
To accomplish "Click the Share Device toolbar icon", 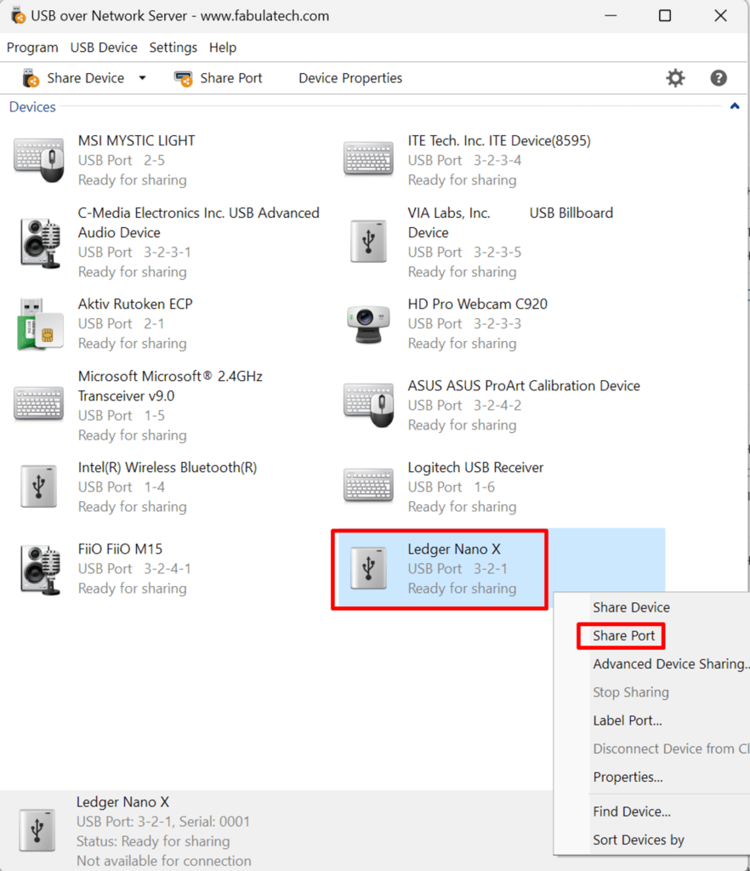I will (31, 77).
